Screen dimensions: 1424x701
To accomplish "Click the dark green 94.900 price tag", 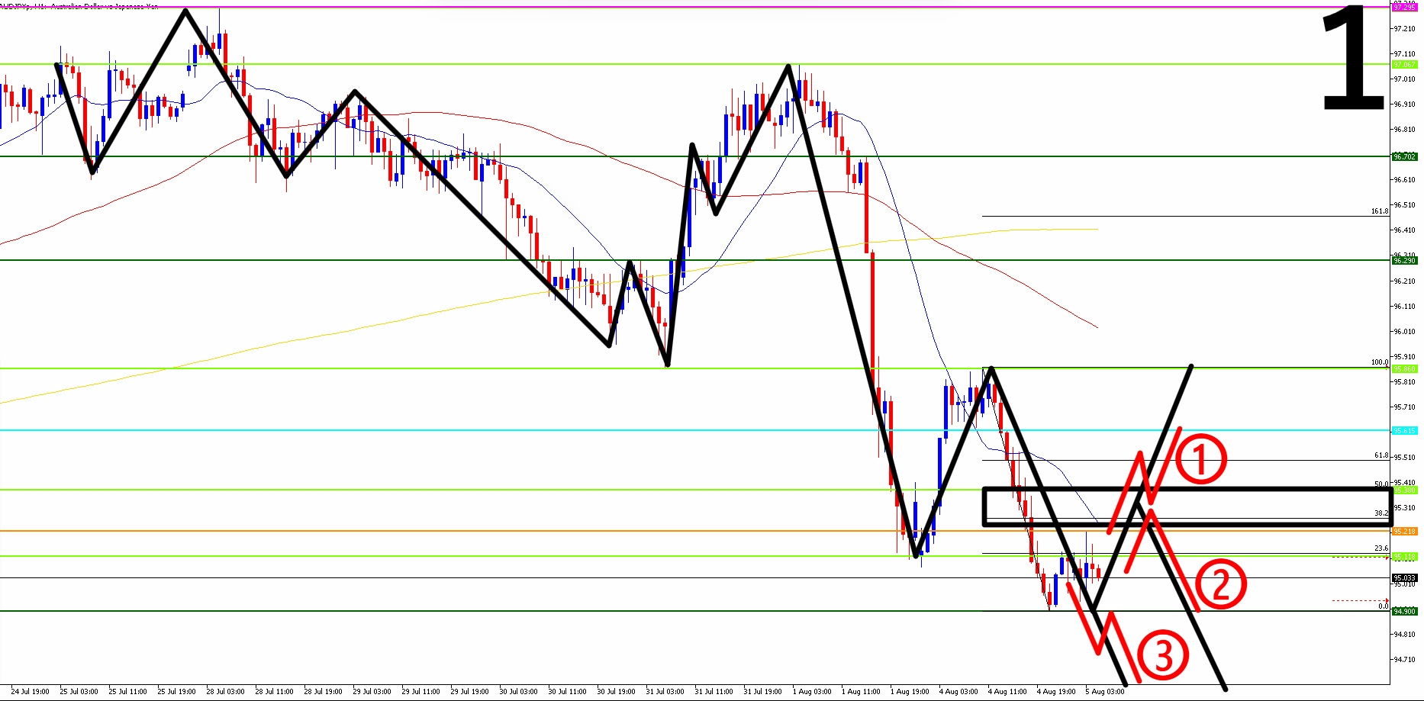I will tap(1404, 611).
